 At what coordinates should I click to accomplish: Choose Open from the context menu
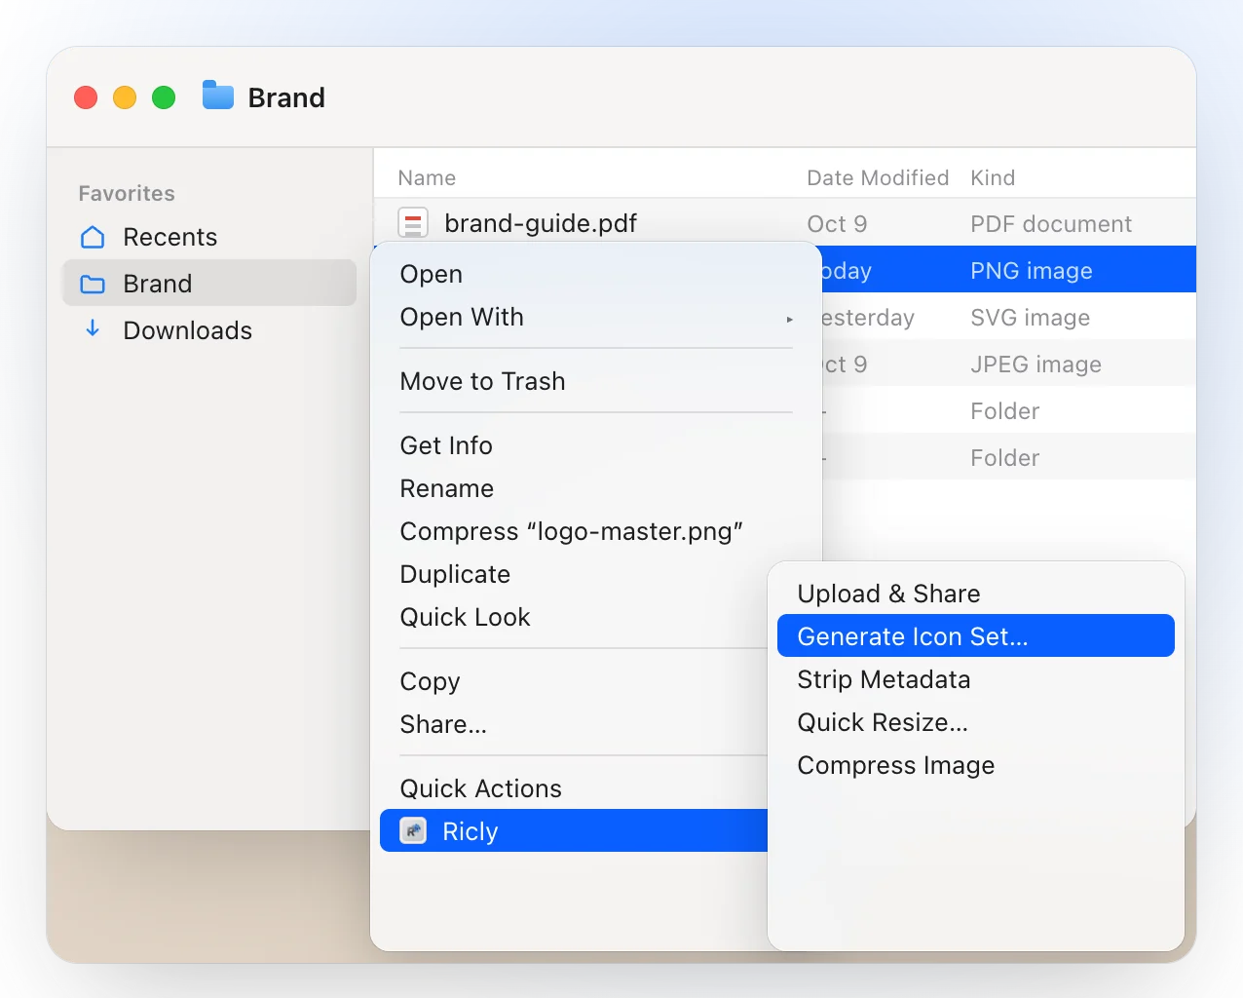pyautogui.click(x=595, y=274)
